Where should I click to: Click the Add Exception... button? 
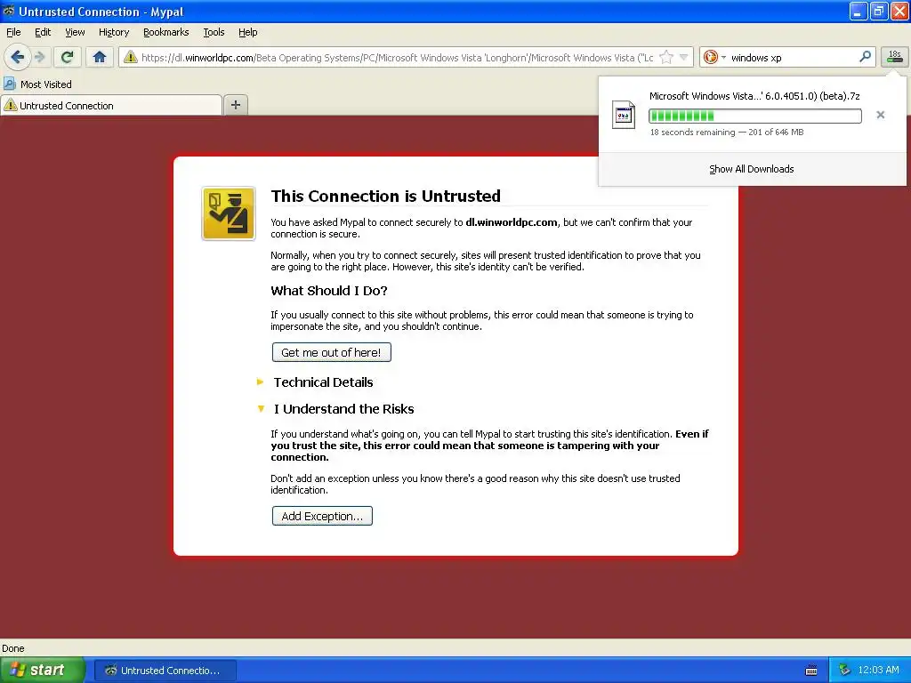322,516
